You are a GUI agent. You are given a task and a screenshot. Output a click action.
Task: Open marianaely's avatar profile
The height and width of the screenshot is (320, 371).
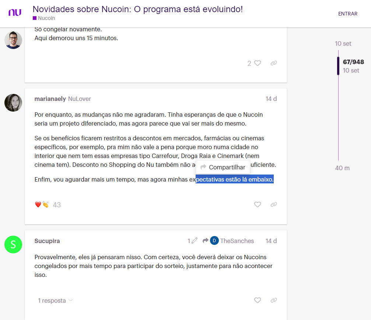13,103
